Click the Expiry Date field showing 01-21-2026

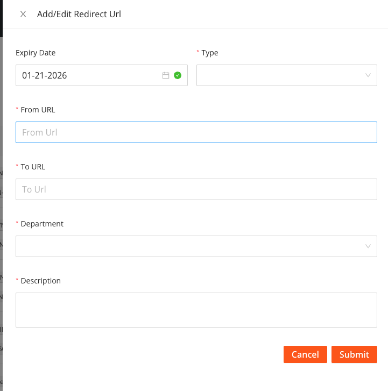tap(102, 75)
